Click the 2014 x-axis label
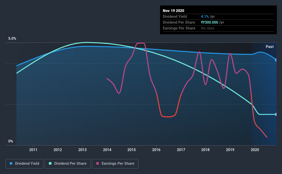This screenshot has height=174, width=282. pyautogui.click(x=107, y=150)
